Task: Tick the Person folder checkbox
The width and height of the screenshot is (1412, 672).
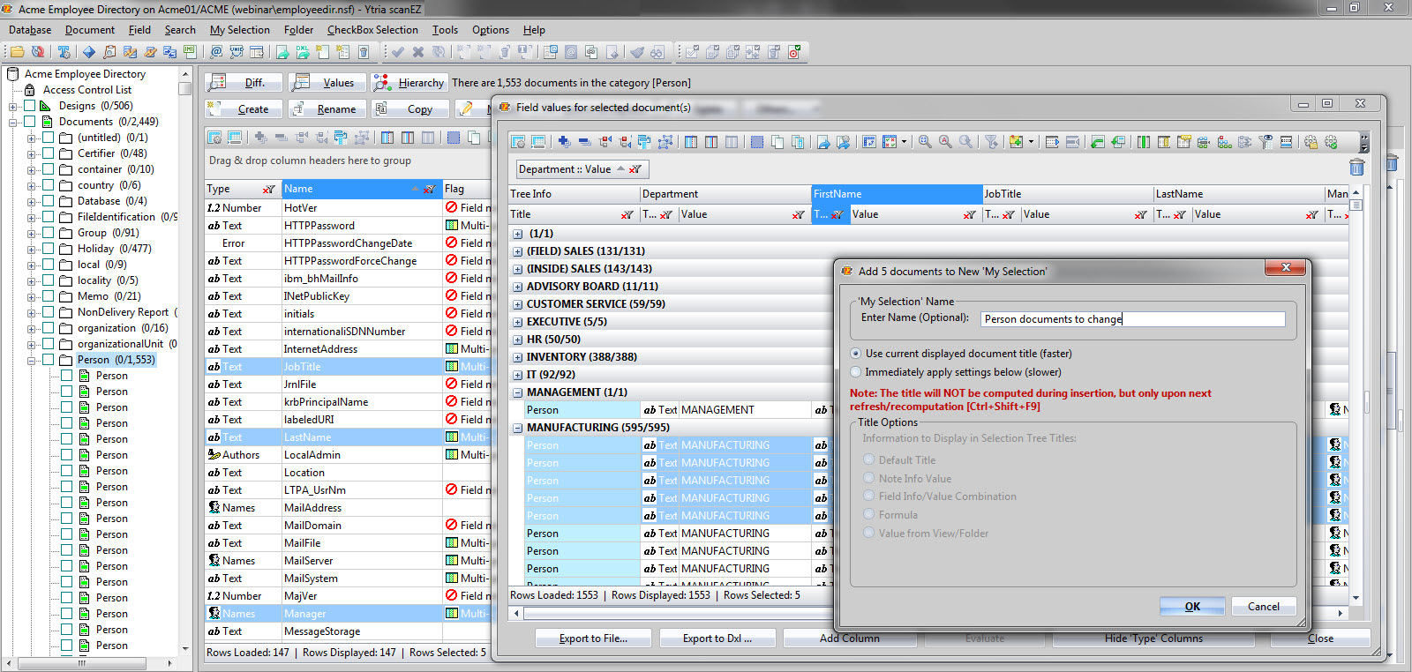Action: (x=49, y=360)
